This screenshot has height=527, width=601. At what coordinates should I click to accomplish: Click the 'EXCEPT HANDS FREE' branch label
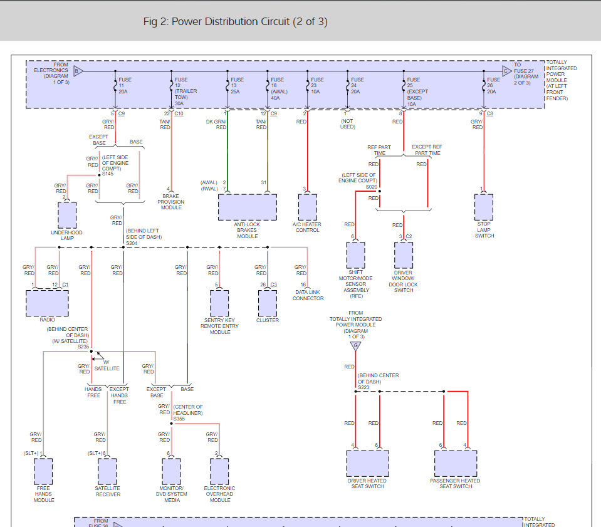click(x=119, y=395)
